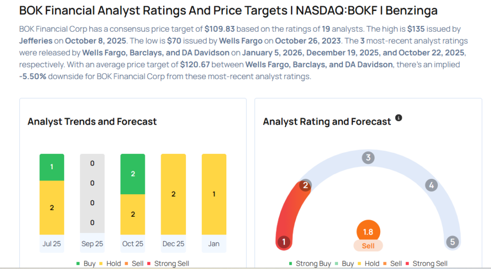
Task: Click the yellow Jan bar showing 1
Action: tap(214, 193)
